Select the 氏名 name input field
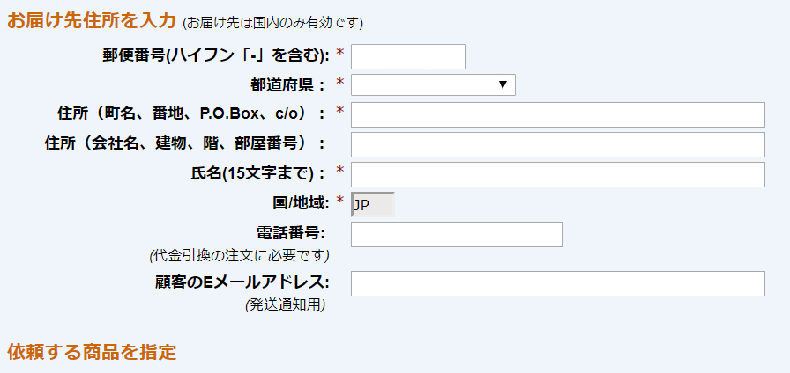The height and width of the screenshot is (373, 790). pos(558,174)
